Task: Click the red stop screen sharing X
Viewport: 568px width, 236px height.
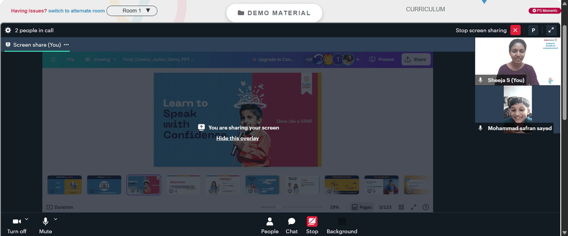Action: 515,31
